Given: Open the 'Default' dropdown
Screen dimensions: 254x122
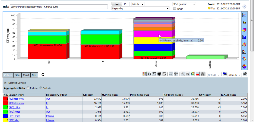Looking at the screenshot, I should [x=214, y=75].
